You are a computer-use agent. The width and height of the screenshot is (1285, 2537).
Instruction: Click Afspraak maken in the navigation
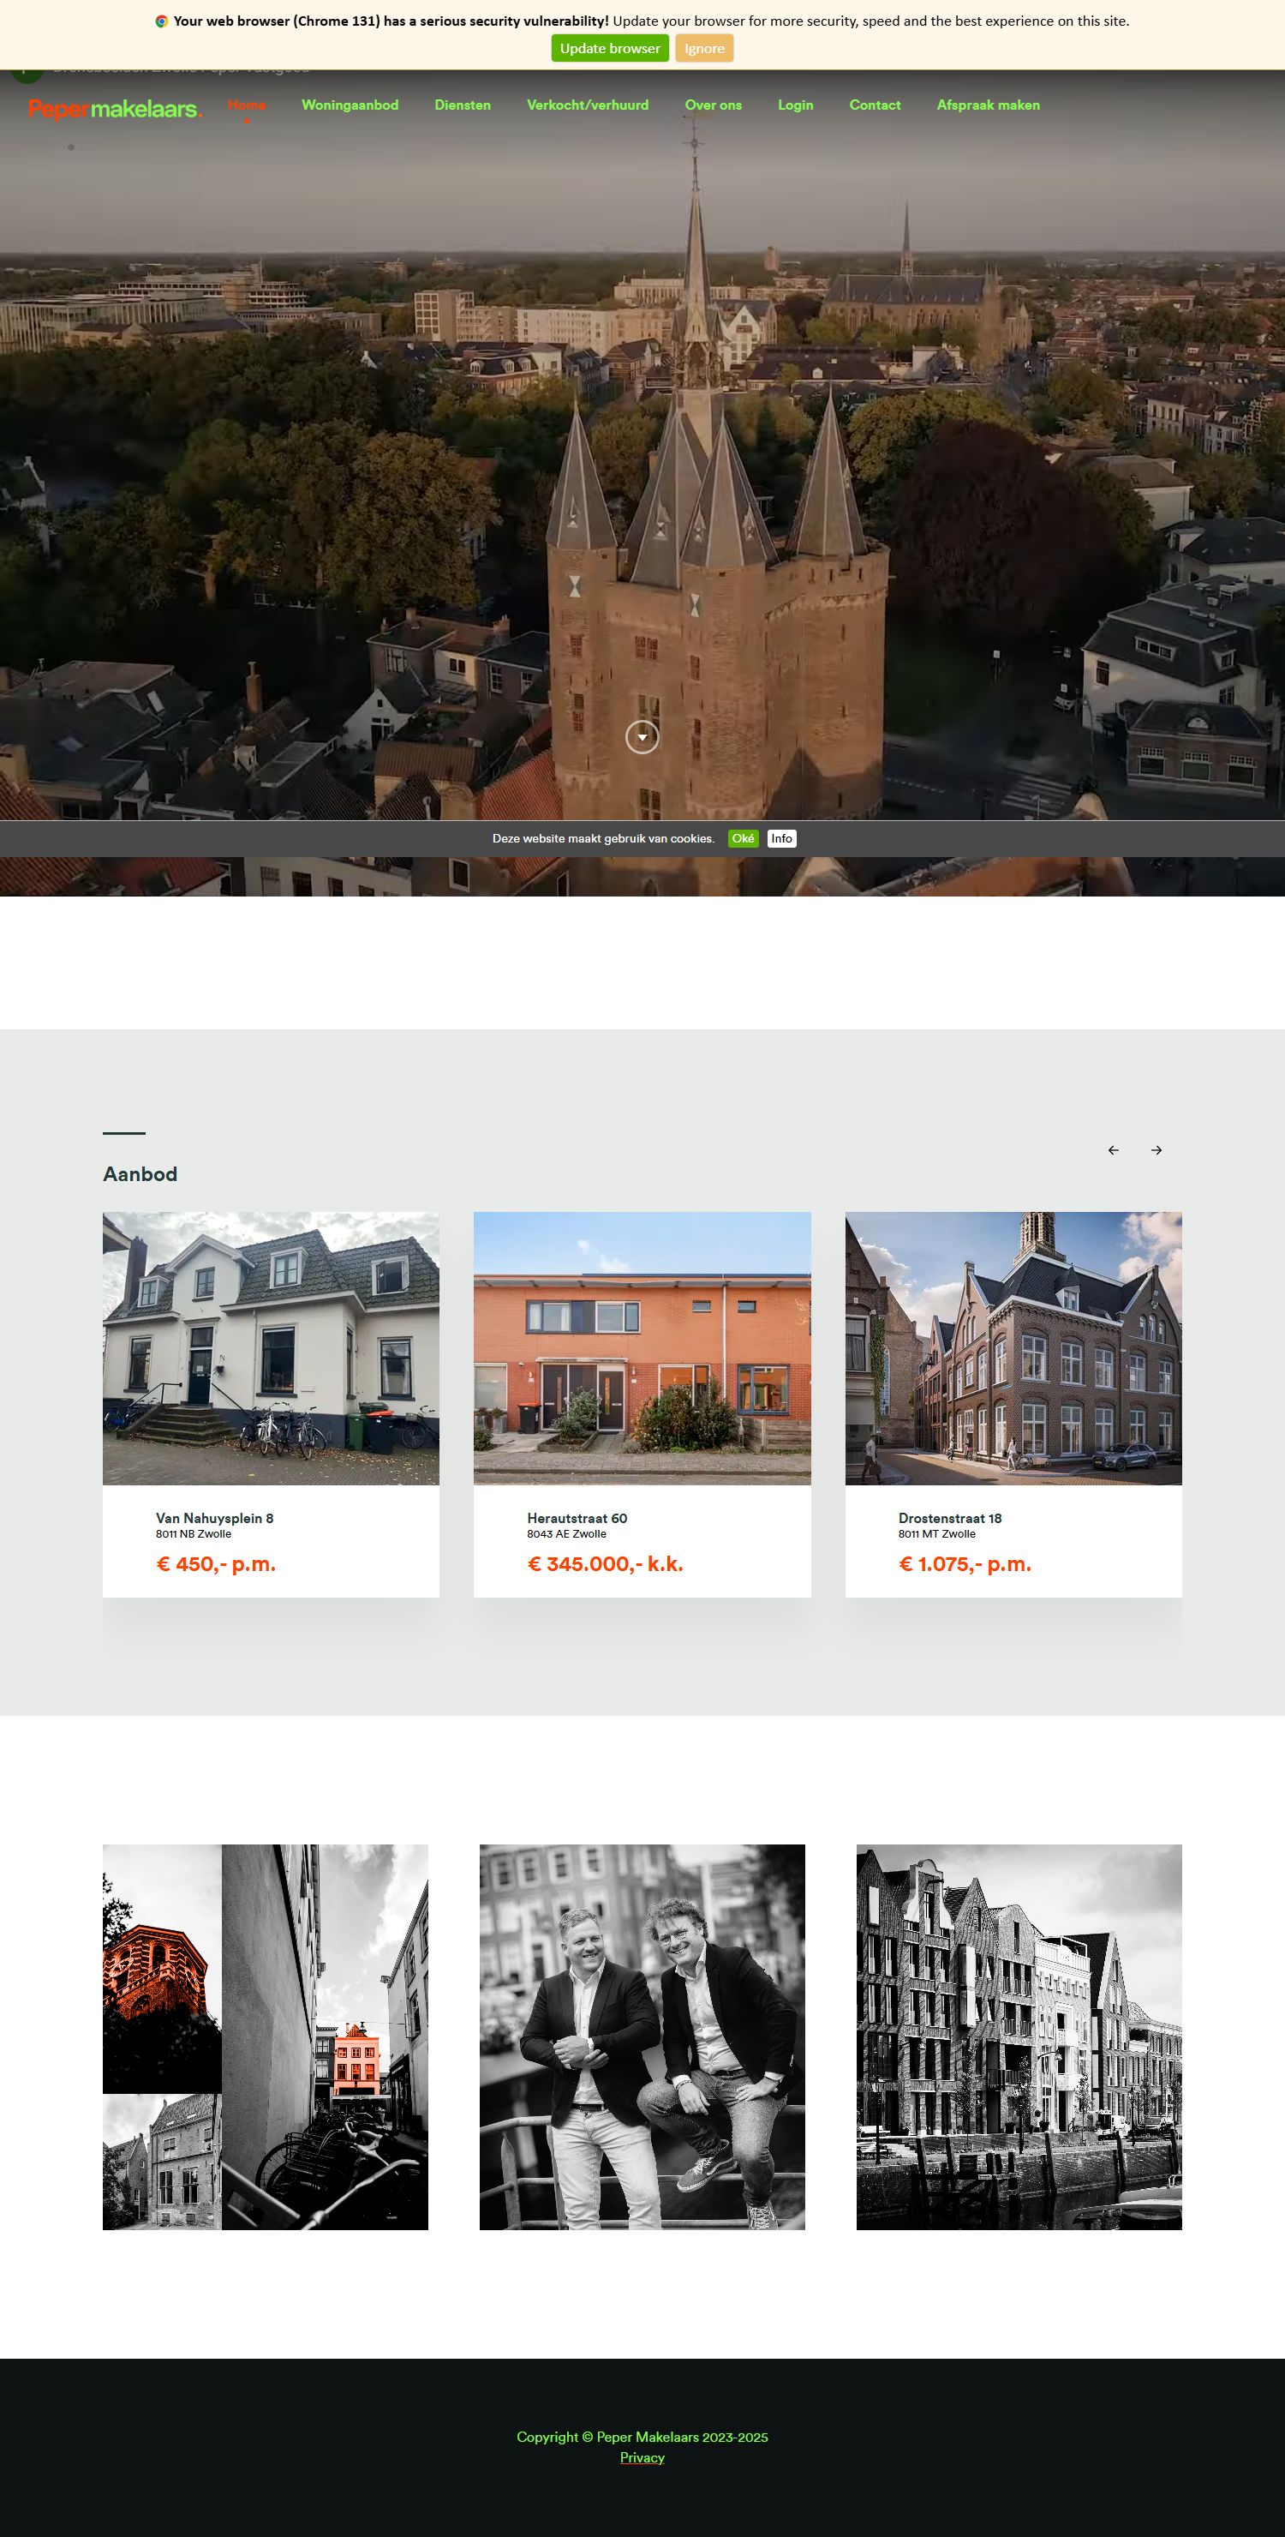click(988, 105)
